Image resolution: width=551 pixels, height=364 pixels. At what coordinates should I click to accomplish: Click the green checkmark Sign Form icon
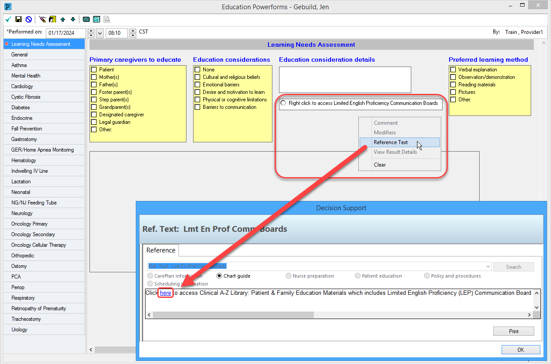coord(8,19)
